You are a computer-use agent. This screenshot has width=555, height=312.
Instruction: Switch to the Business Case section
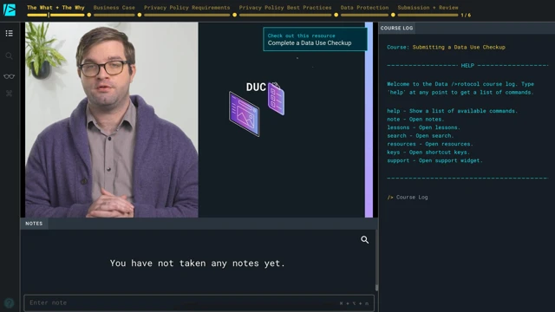(x=114, y=8)
